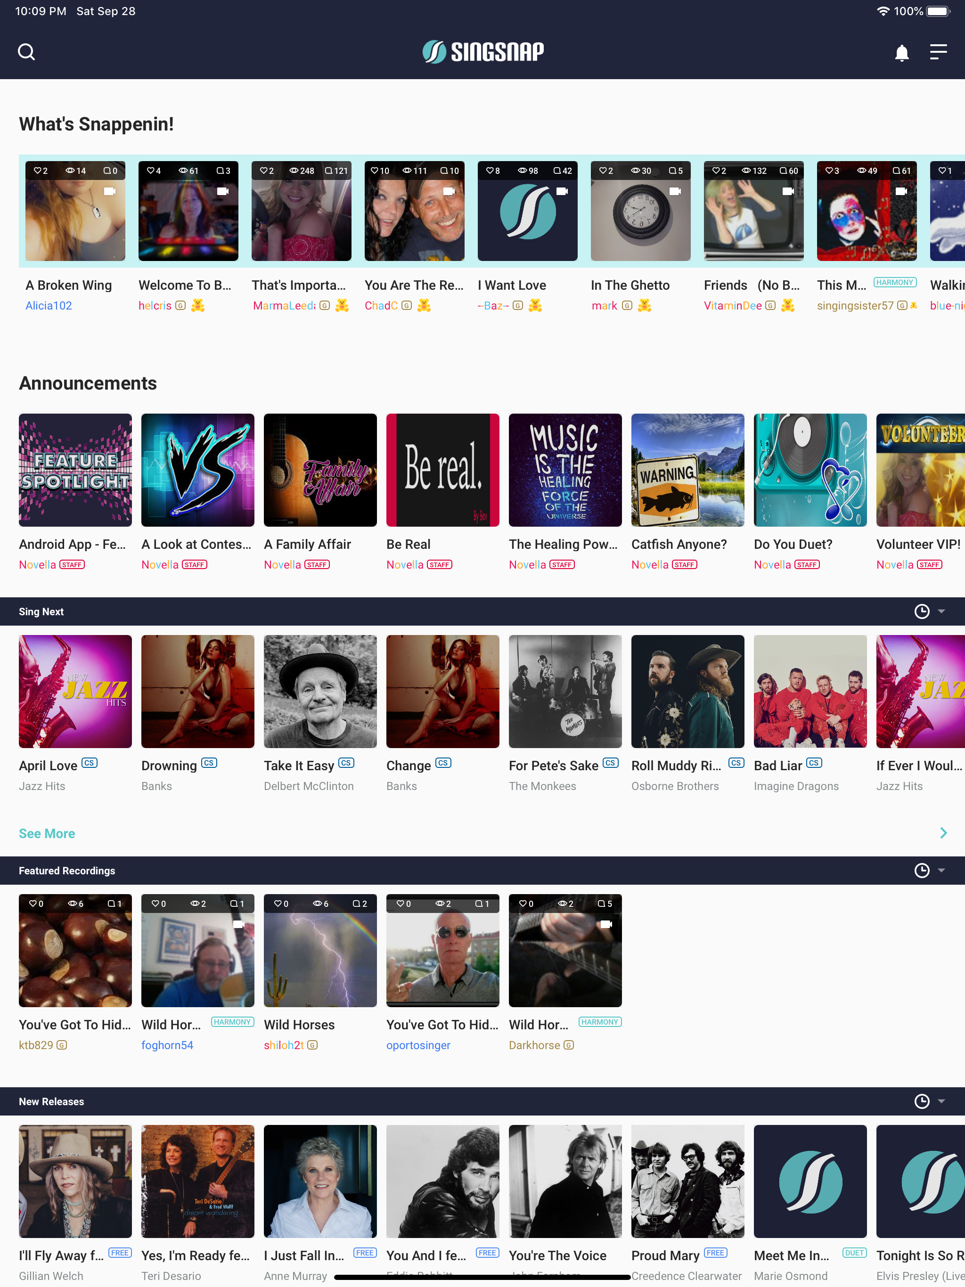Image resolution: width=965 pixels, height=1287 pixels.
Task: Tap the New Releases clock icon
Action: tap(922, 1101)
